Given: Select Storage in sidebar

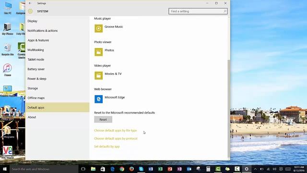Looking at the screenshot, I should [58, 88].
